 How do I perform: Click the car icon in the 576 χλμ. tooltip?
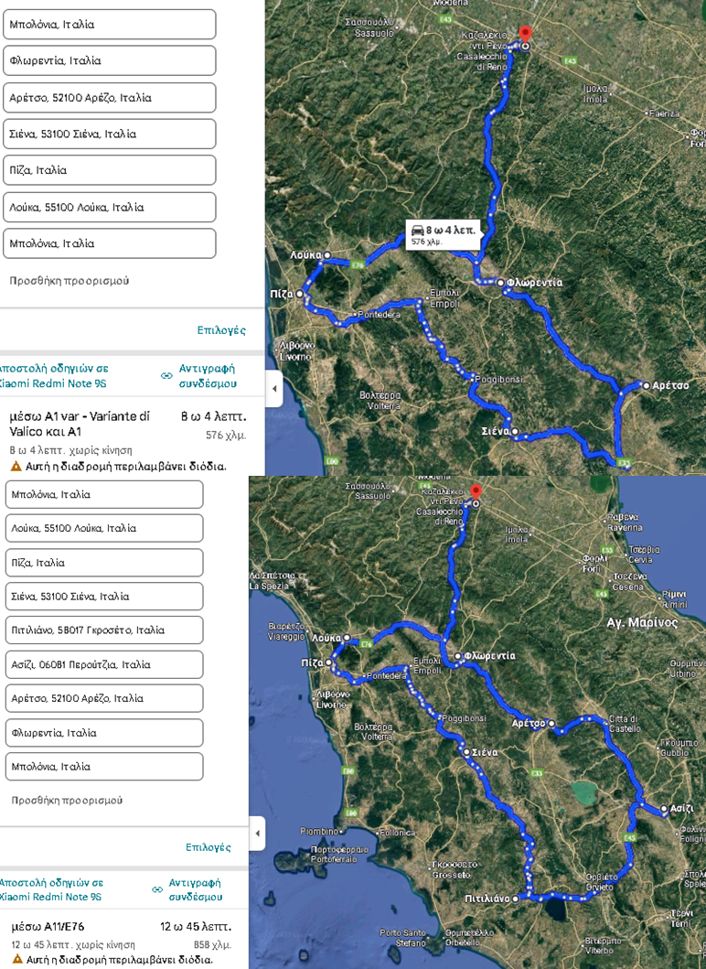(x=418, y=230)
